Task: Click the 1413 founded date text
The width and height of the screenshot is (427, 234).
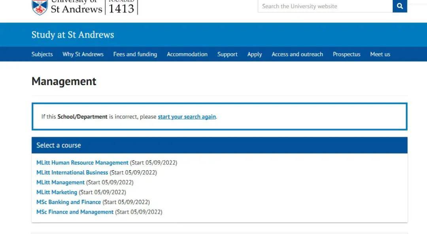Action: (121, 9)
